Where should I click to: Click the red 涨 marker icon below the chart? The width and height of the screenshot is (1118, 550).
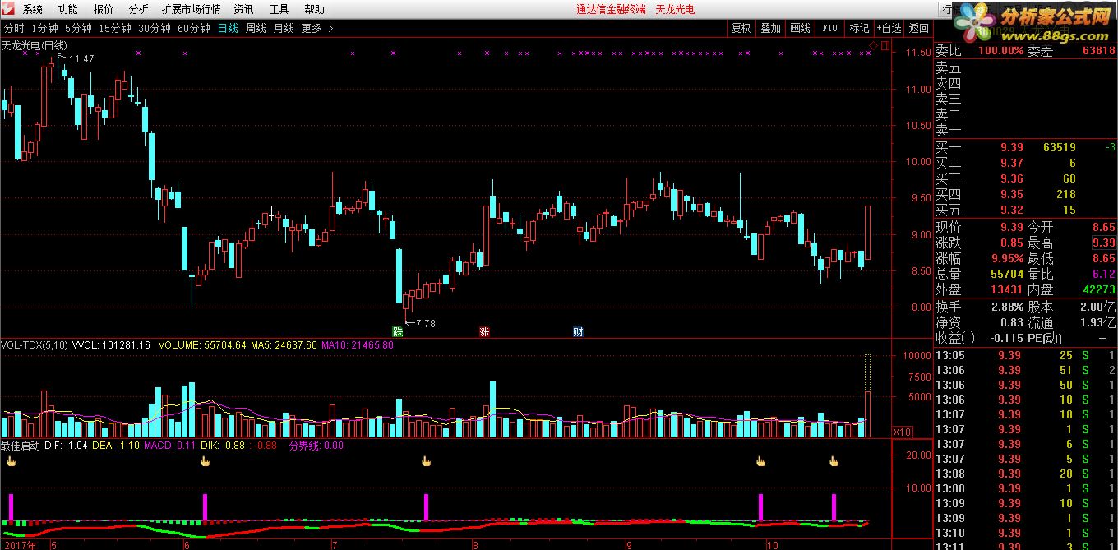pos(485,332)
